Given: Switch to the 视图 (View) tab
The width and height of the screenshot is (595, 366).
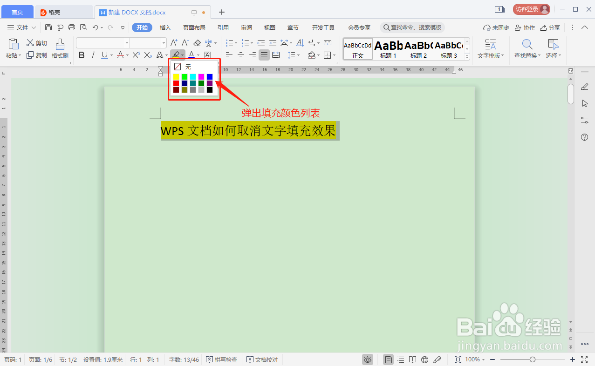Looking at the screenshot, I should [x=270, y=27].
